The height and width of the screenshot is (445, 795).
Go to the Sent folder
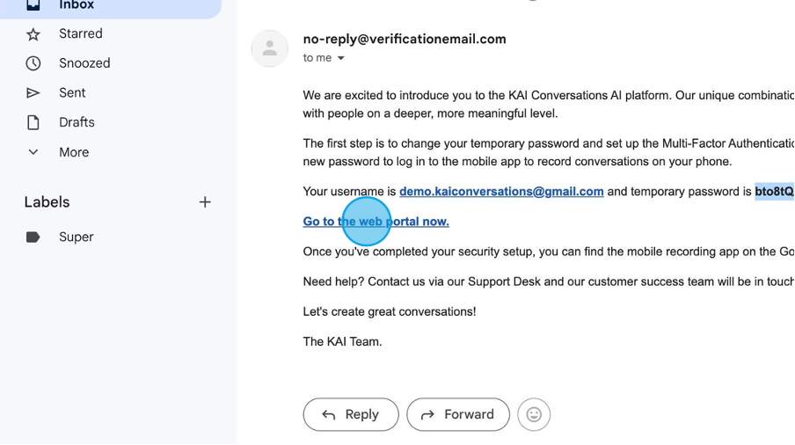click(72, 93)
